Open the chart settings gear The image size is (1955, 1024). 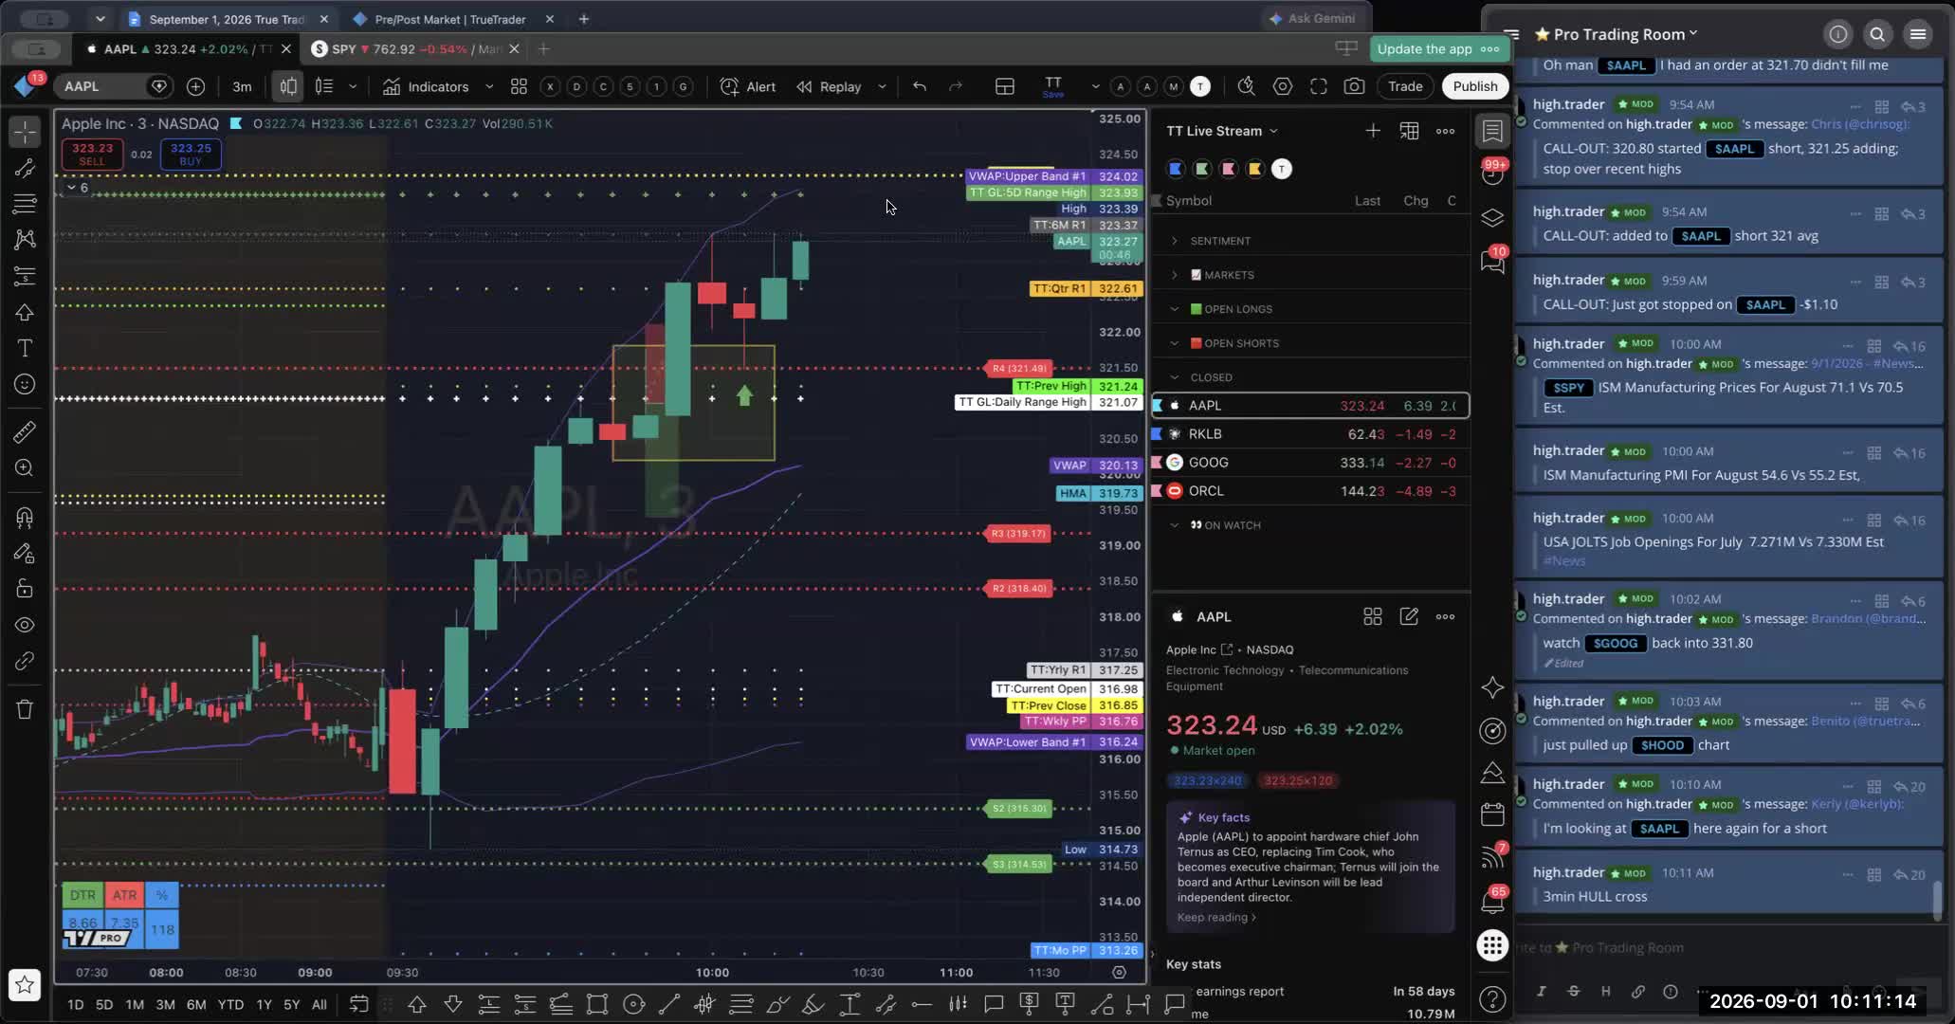click(x=1283, y=86)
